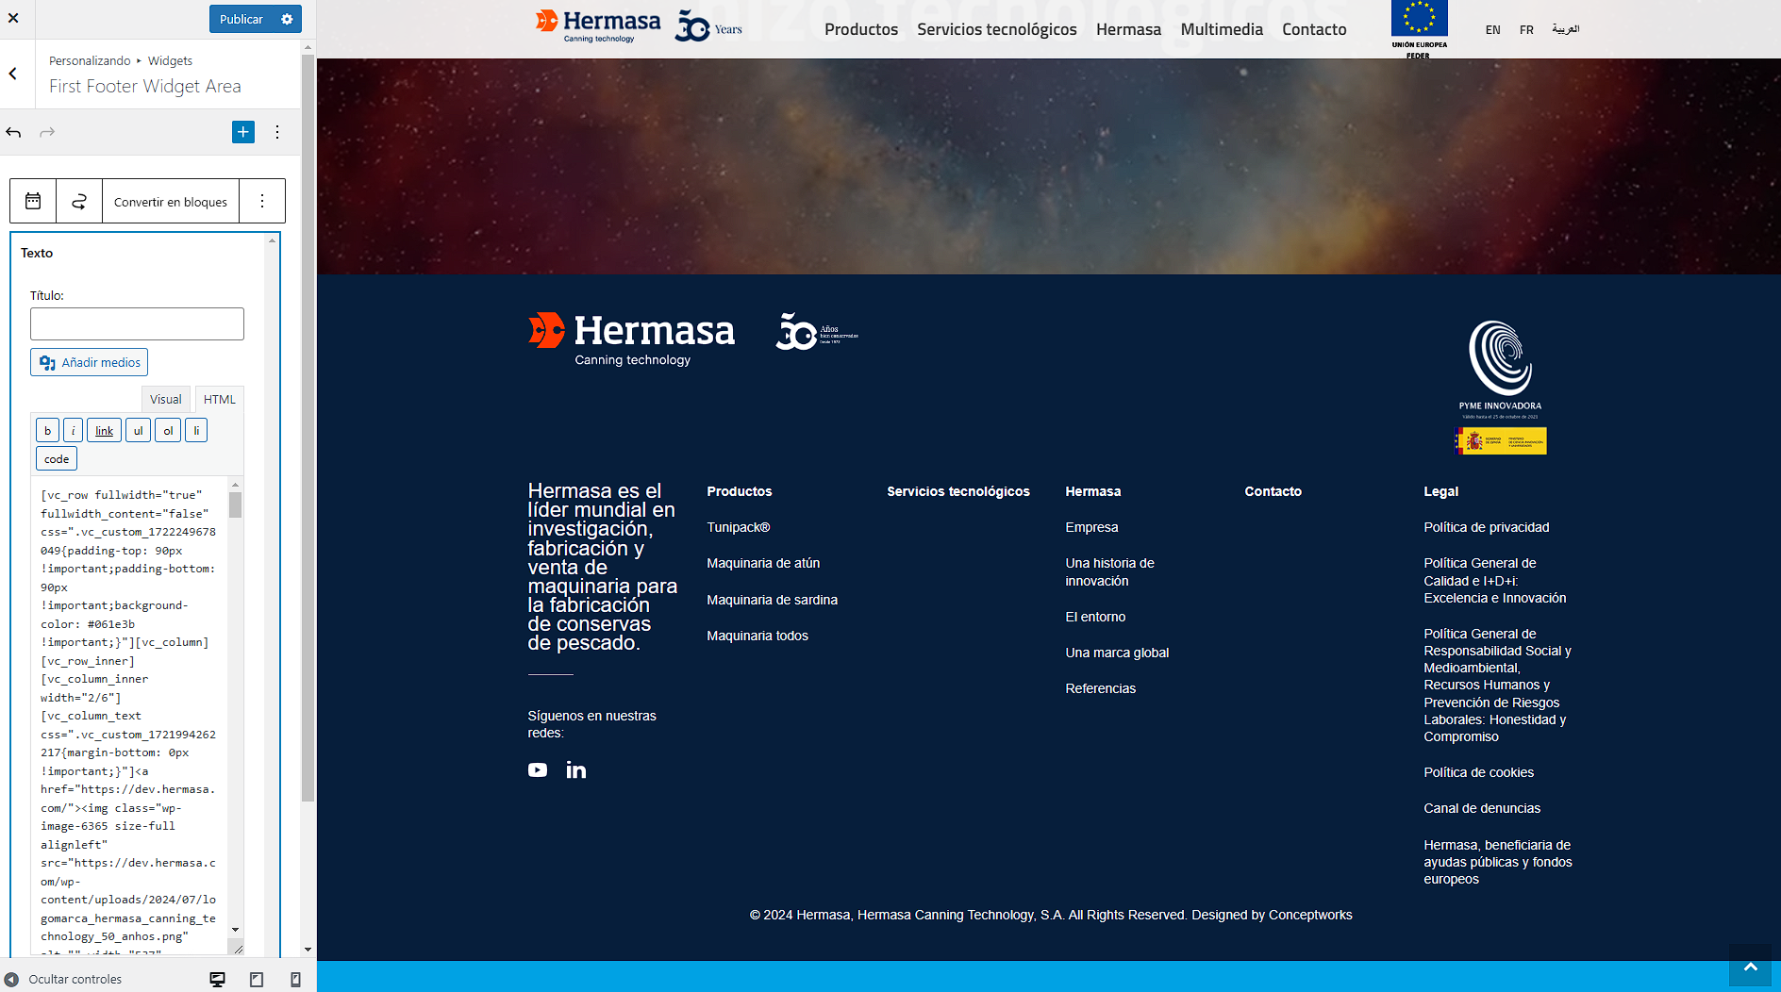
Task: Go back to the Widgets panel
Action: pos(13,74)
